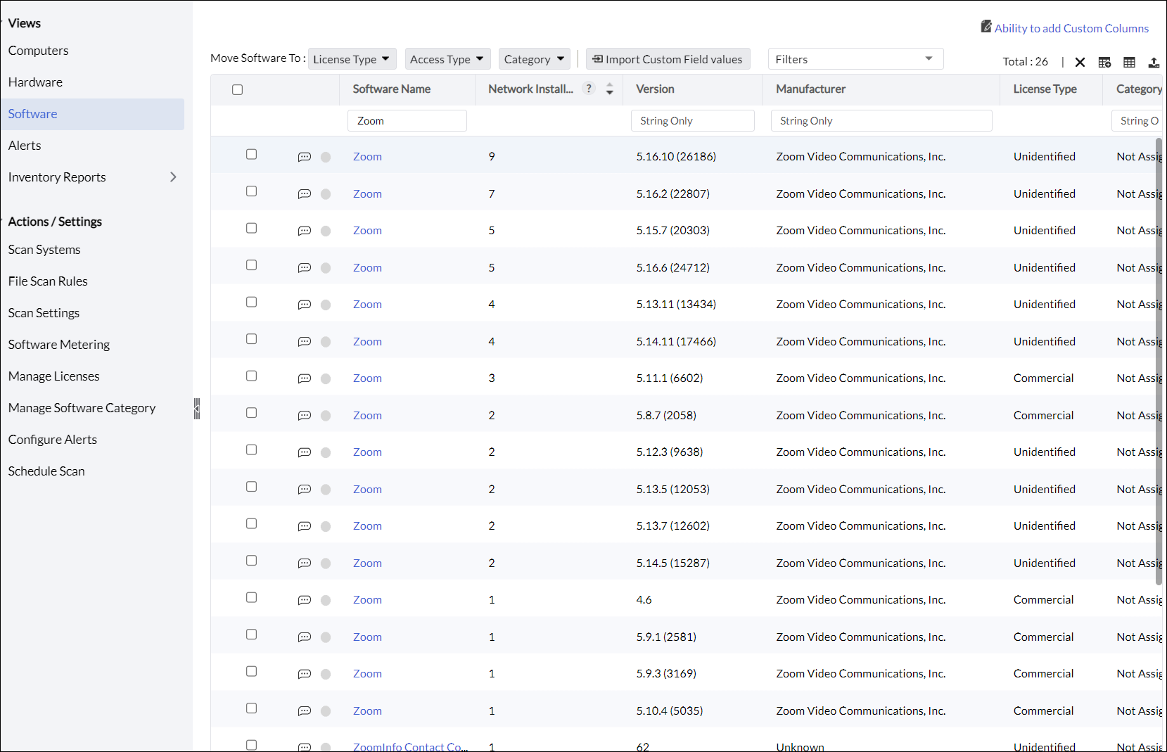The image size is (1167, 752).
Task: Check the Zoom 5.14.11 (17466) row
Action: click(251, 339)
